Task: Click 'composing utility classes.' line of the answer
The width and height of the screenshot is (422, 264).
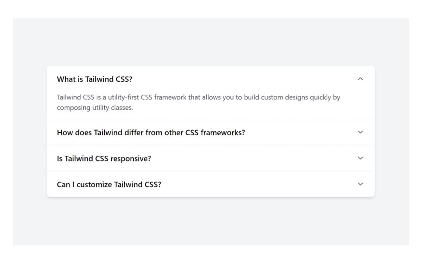Action: 95,108
